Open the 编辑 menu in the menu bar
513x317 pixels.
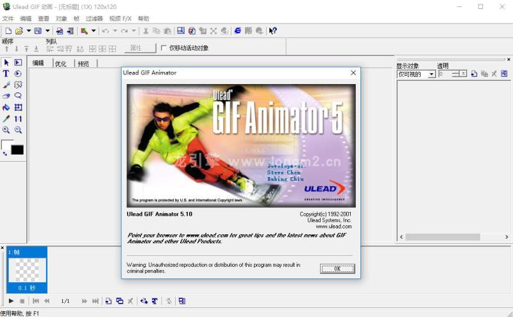(x=26, y=19)
